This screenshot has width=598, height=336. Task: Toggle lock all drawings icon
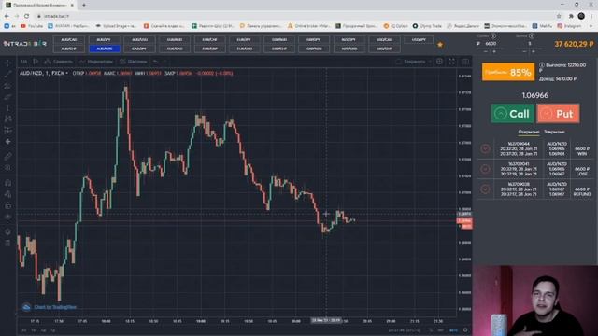pyautogui.click(x=7, y=205)
